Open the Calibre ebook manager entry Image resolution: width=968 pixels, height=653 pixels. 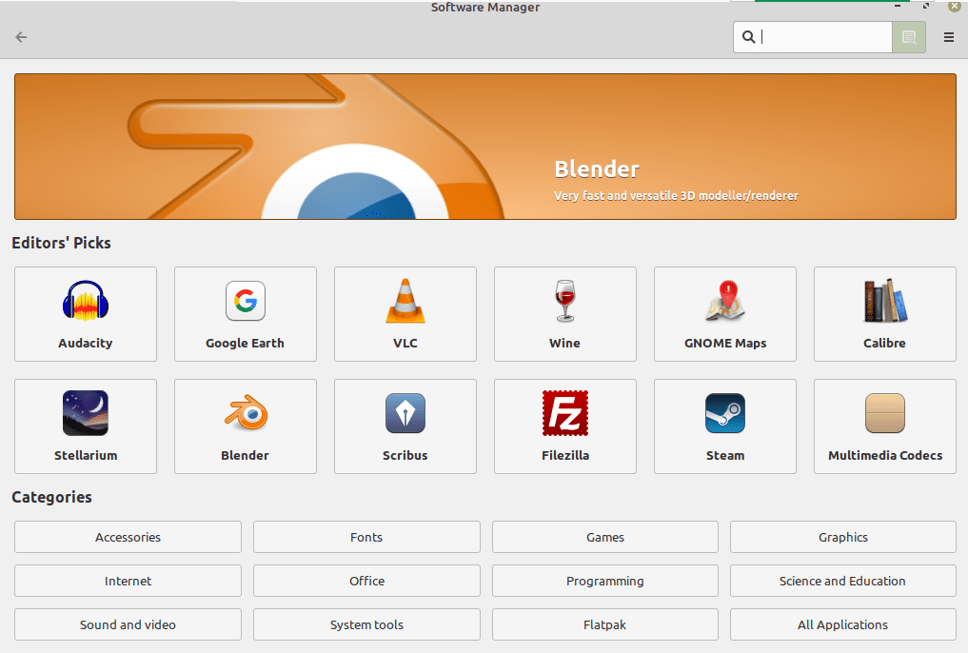click(x=884, y=314)
